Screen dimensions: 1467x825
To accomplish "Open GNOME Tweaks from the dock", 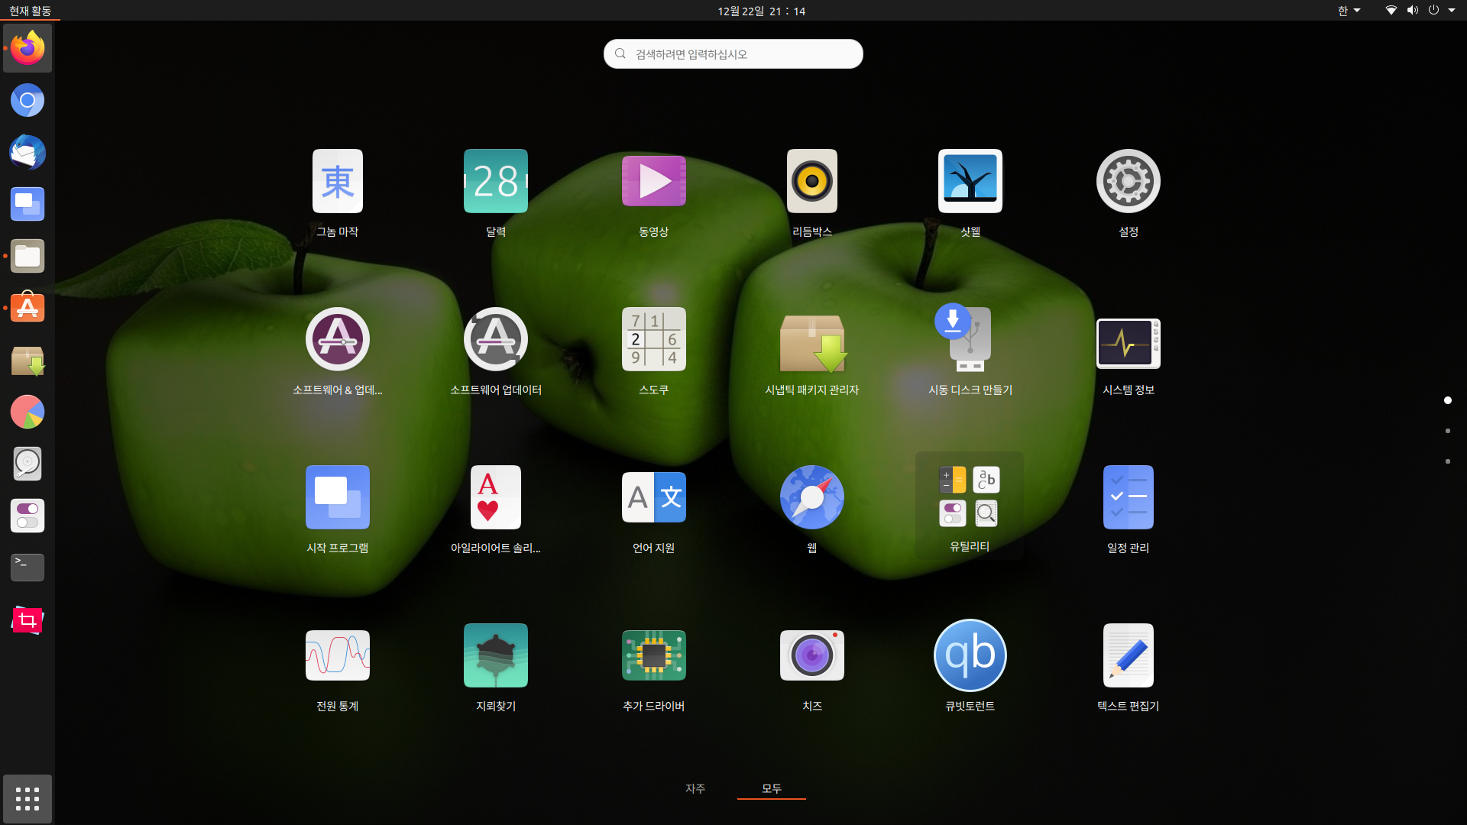I will pos(28,516).
